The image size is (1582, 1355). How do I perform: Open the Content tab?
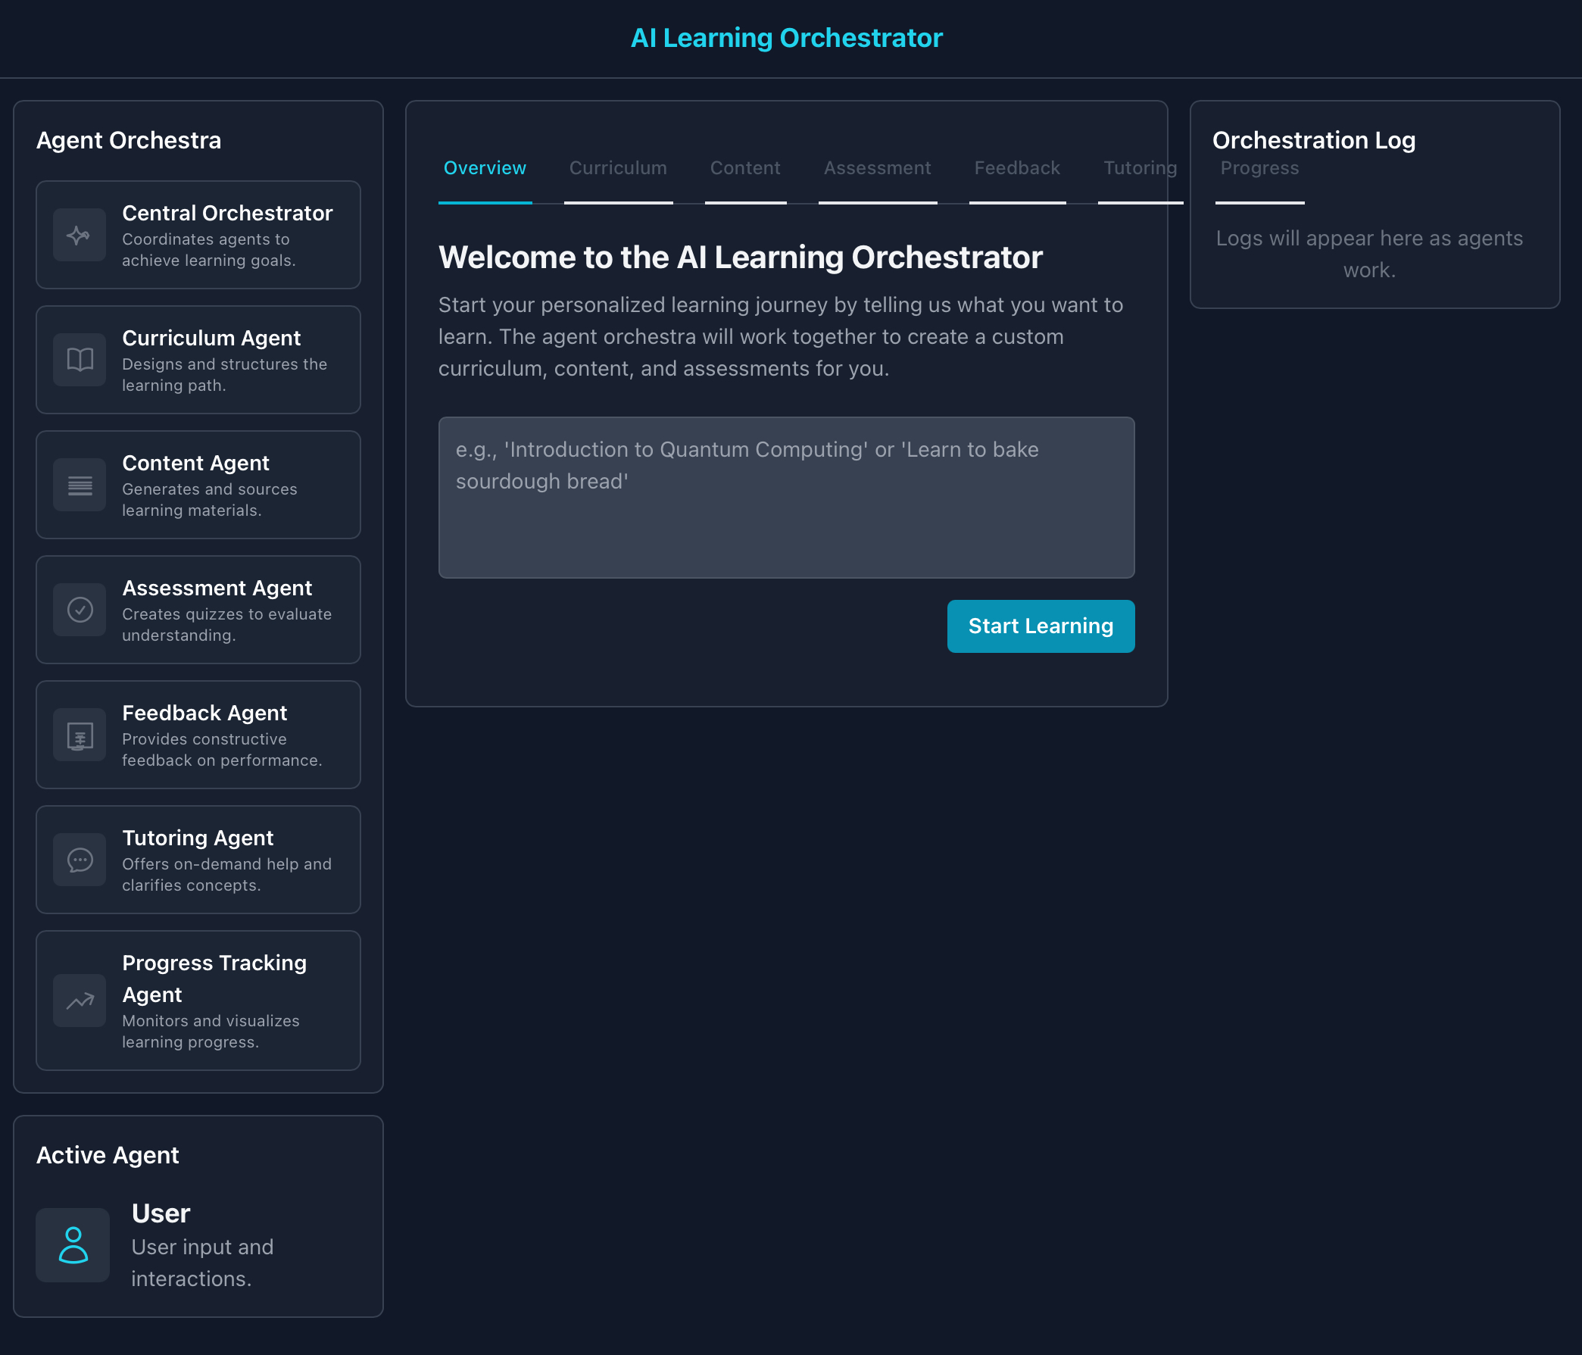click(x=745, y=168)
